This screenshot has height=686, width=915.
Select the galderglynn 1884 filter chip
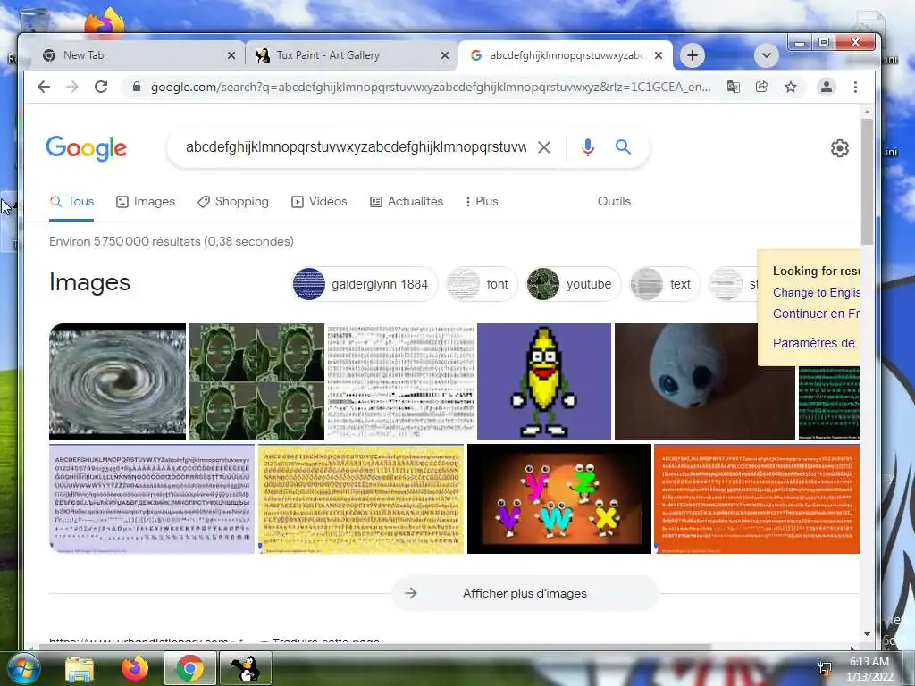(365, 284)
